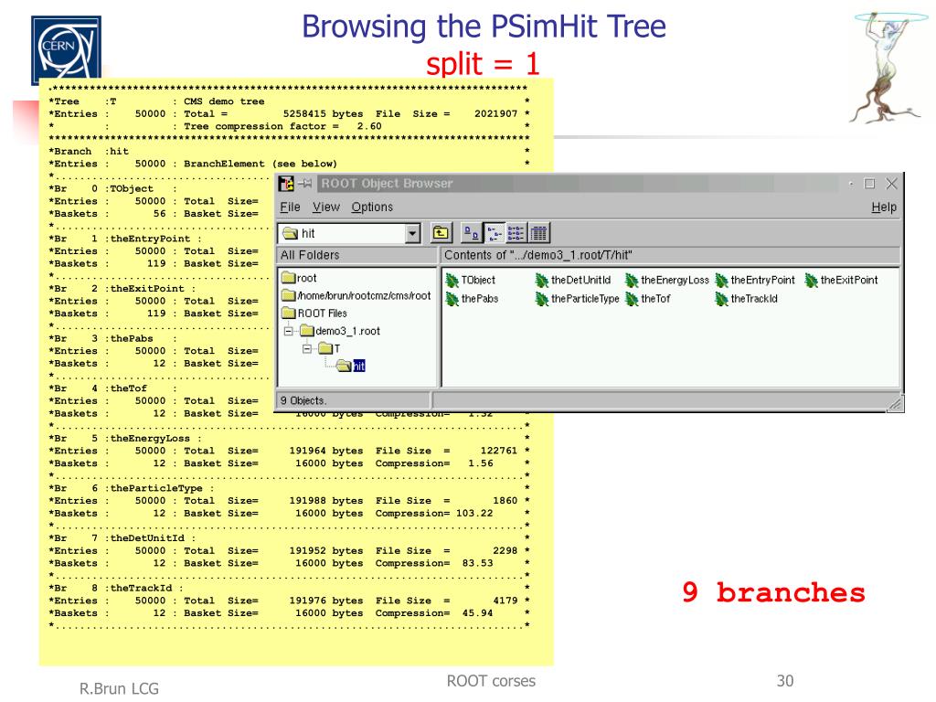
Task: Open the hit folder path dropdown
Action: [412, 233]
